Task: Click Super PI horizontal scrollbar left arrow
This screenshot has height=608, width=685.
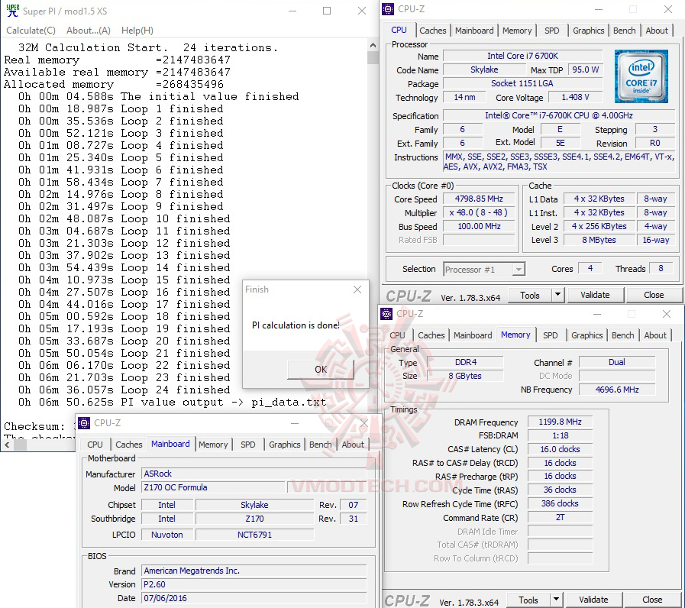Action: [x=7, y=445]
